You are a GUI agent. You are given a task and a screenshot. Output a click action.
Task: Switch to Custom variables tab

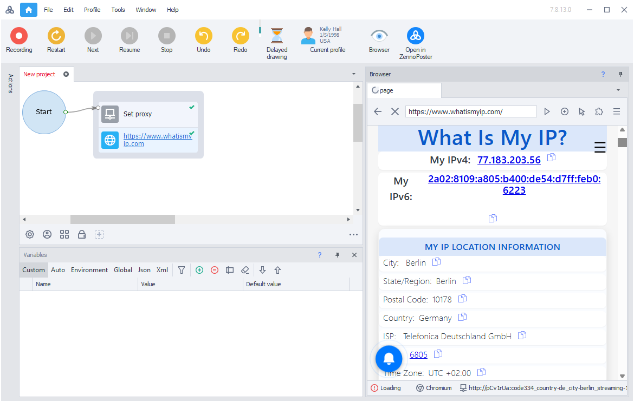point(34,270)
